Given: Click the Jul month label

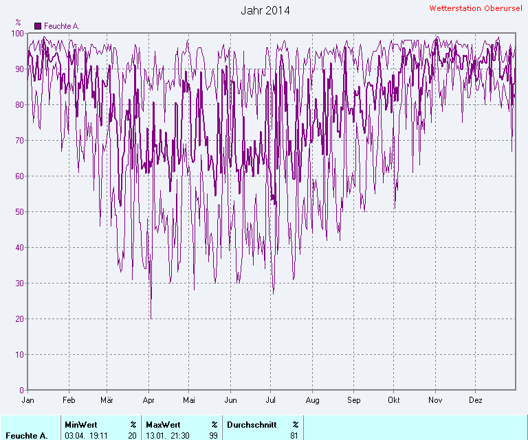Looking at the screenshot, I should pyautogui.click(x=270, y=400).
